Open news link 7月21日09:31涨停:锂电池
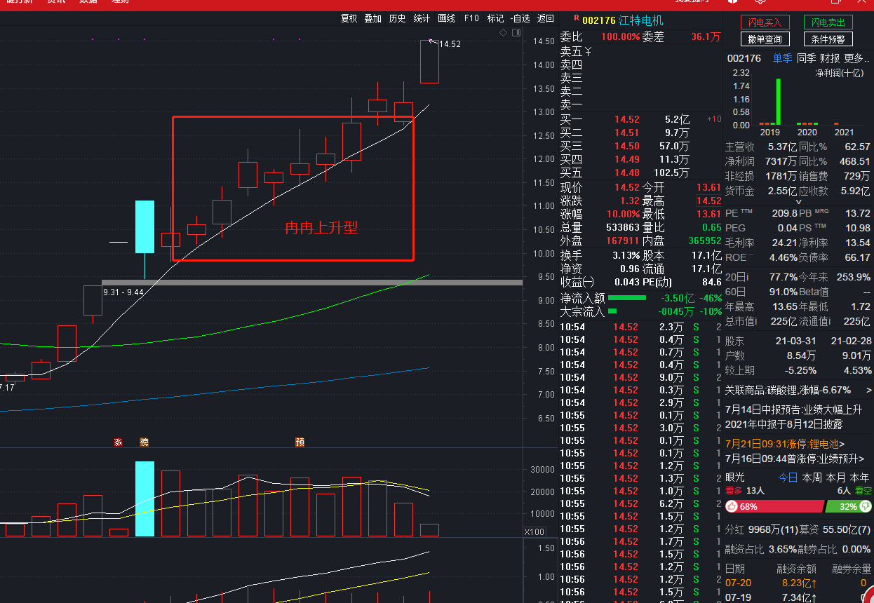The image size is (874, 603). 785,444
